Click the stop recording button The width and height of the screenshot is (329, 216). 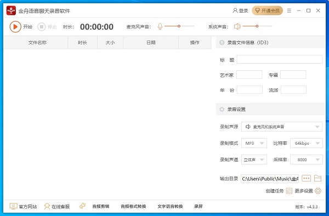coord(42,27)
